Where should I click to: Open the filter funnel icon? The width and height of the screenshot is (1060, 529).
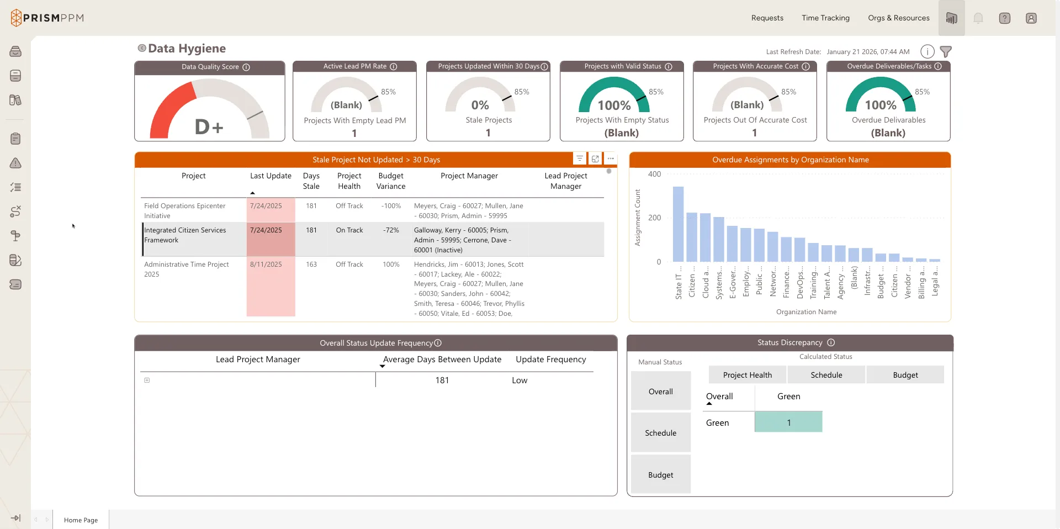[946, 51]
